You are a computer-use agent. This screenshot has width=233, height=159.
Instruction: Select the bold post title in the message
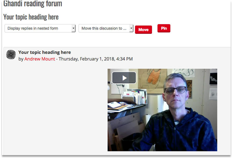[45, 52]
